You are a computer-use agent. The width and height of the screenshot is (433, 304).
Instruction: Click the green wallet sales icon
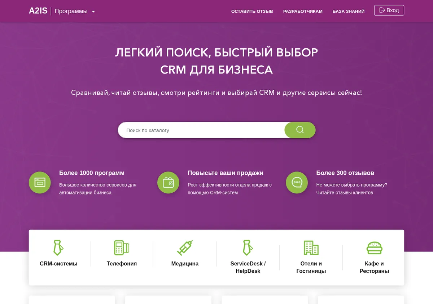pos(168,183)
